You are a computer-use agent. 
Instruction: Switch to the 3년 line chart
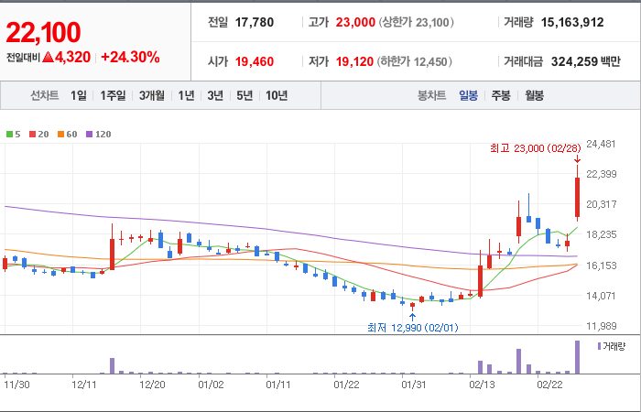pos(215,95)
